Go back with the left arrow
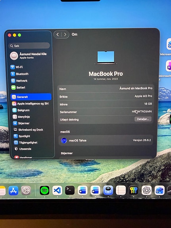The image size is (171, 228). tap(58, 34)
